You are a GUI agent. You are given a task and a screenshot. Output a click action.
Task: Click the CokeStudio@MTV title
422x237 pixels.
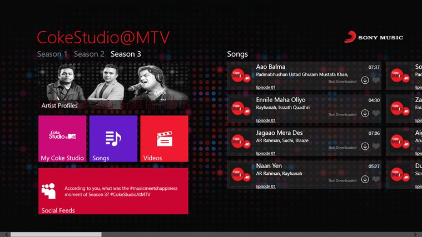pos(103,37)
